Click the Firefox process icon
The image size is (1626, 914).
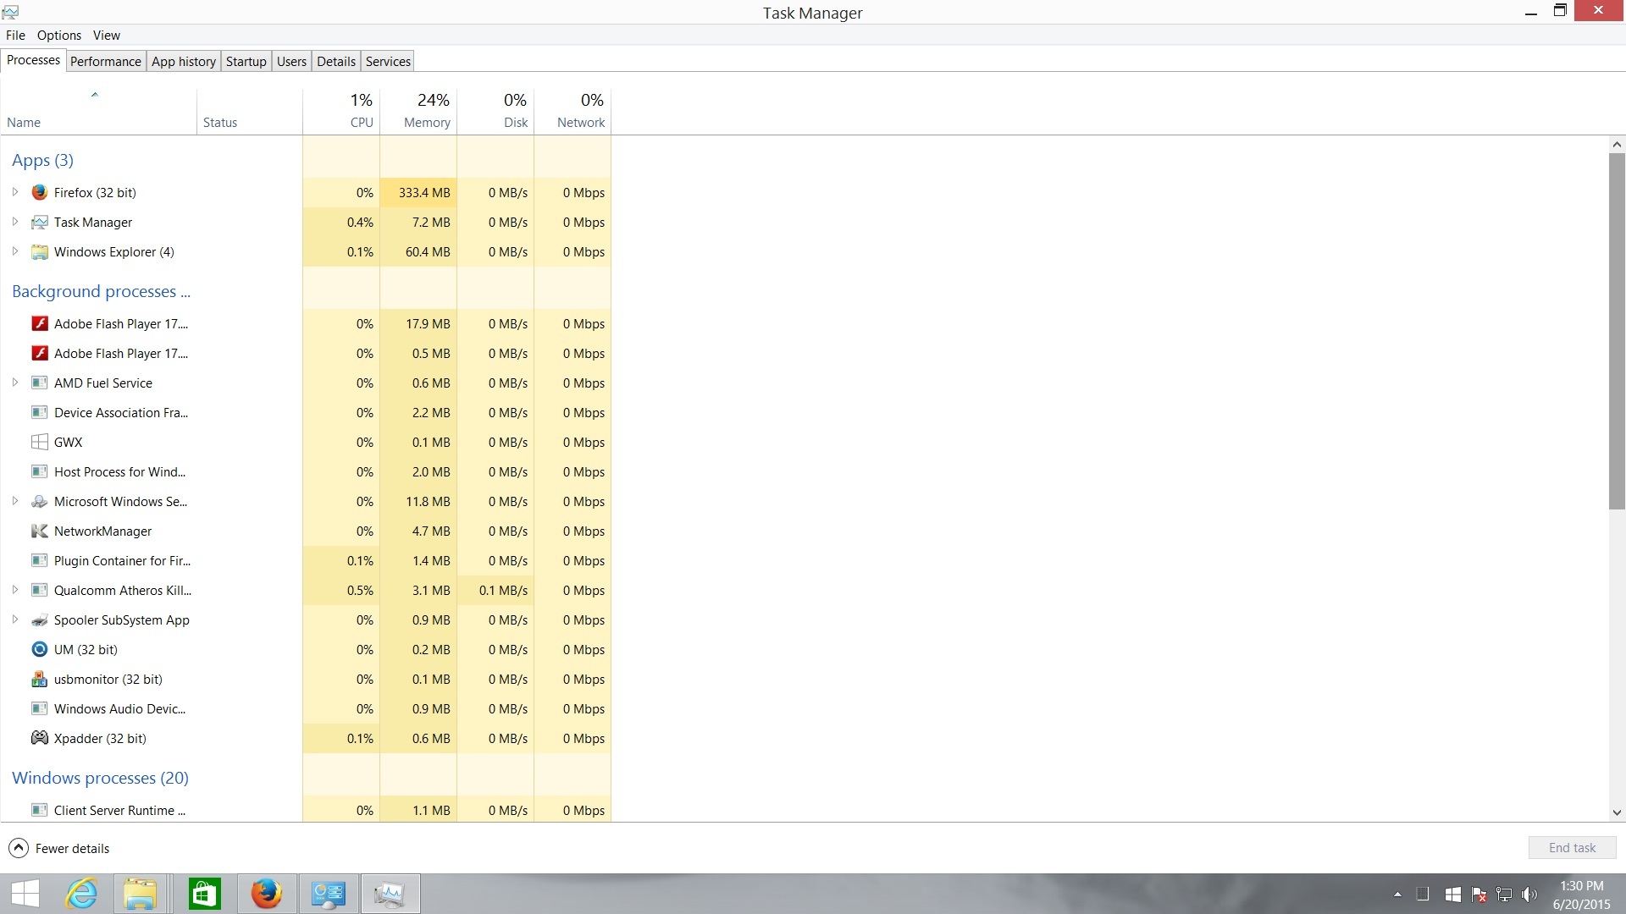(39, 192)
